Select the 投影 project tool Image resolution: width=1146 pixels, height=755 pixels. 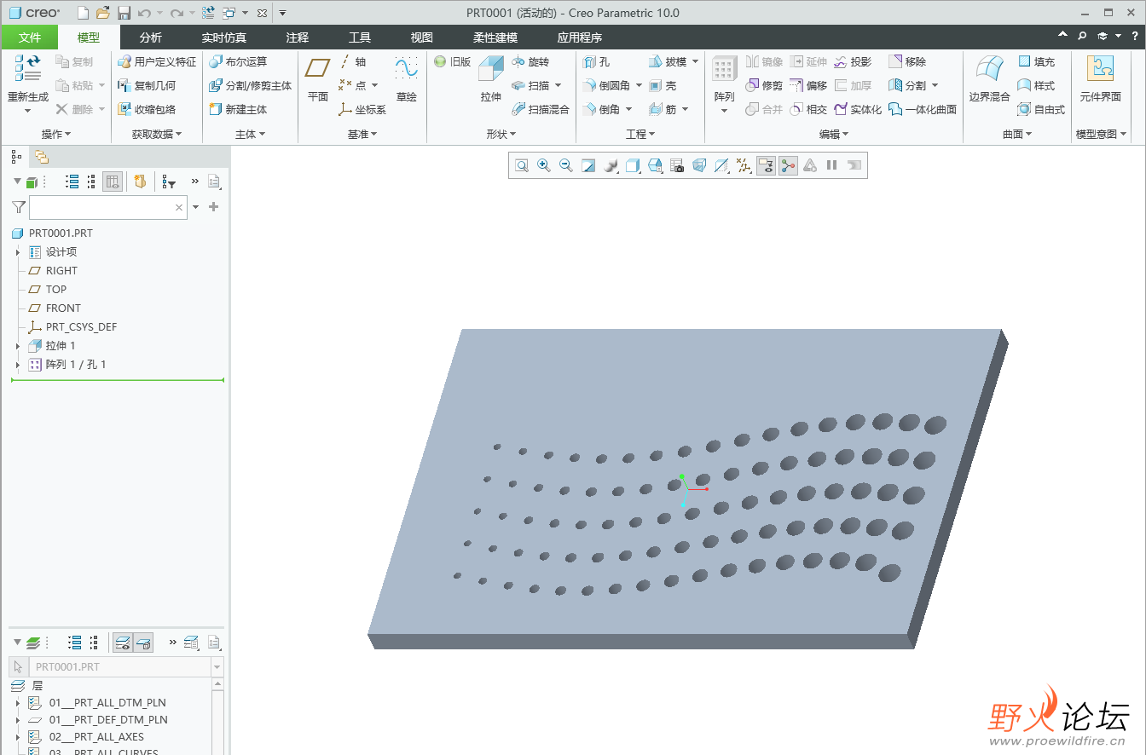[x=853, y=62]
